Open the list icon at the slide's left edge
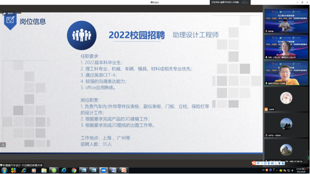 coord(3,145)
